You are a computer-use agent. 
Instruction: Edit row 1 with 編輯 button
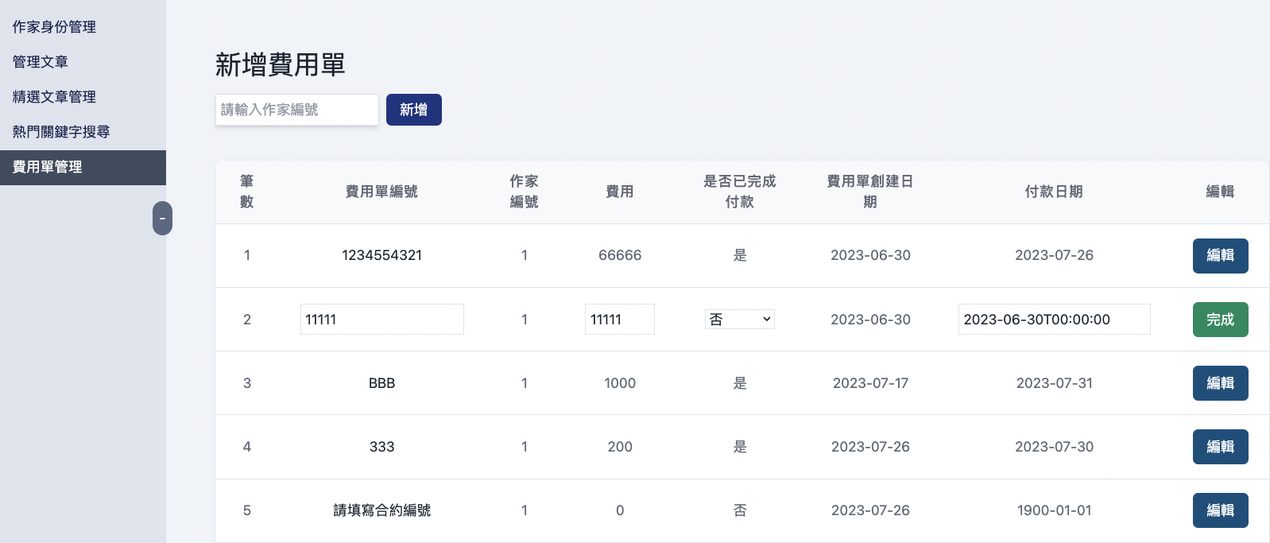(x=1220, y=256)
